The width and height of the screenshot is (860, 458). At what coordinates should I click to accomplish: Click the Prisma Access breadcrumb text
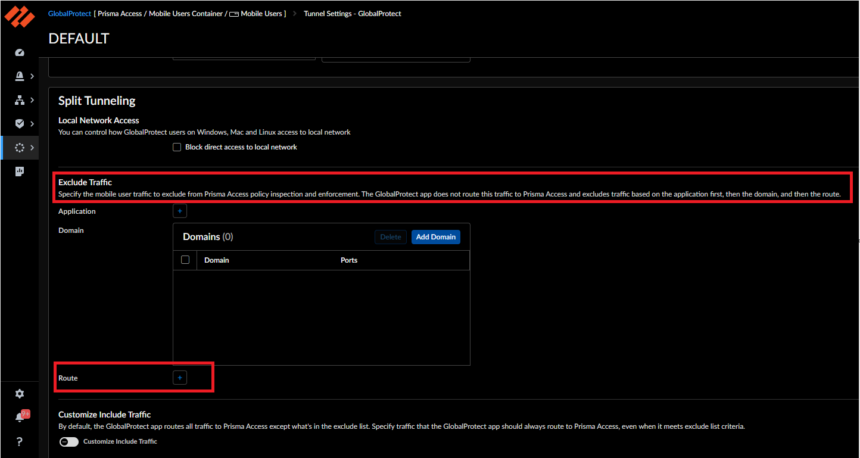click(120, 14)
